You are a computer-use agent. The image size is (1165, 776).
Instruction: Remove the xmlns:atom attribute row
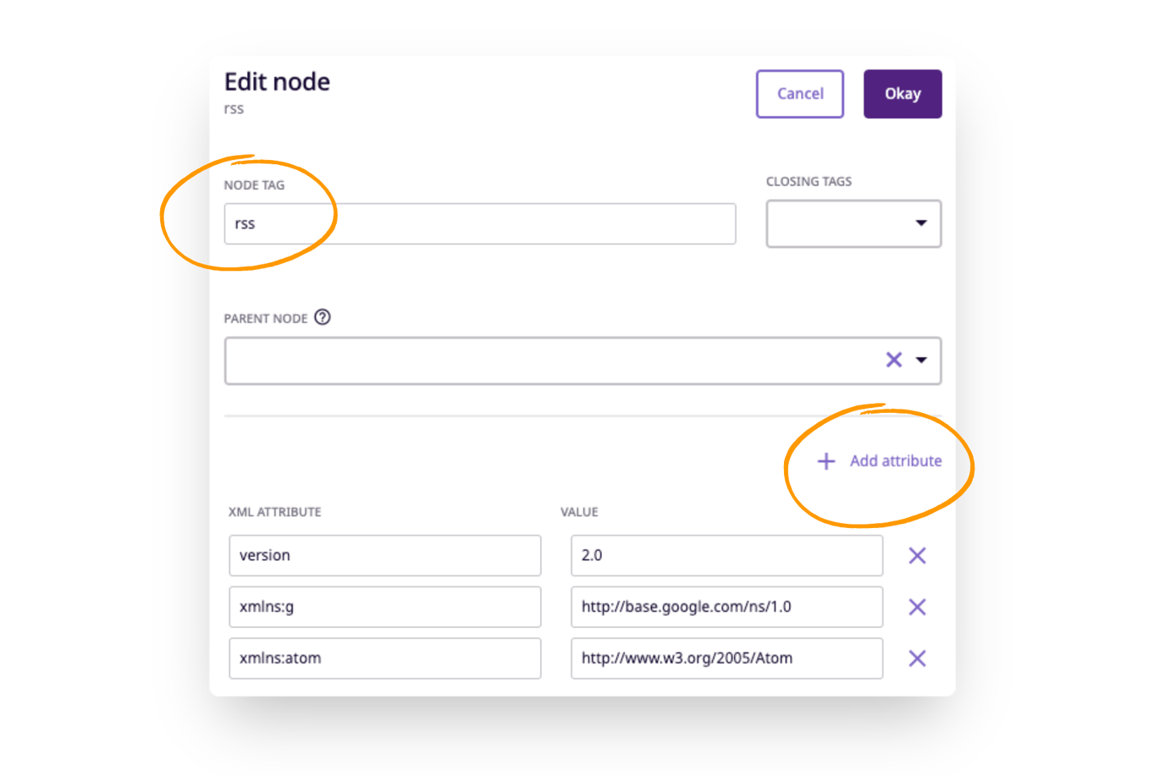916,658
